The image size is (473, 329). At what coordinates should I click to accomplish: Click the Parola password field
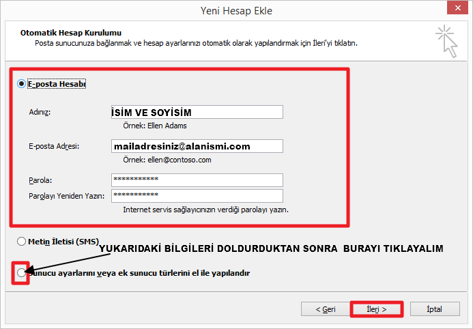[x=196, y=180]
